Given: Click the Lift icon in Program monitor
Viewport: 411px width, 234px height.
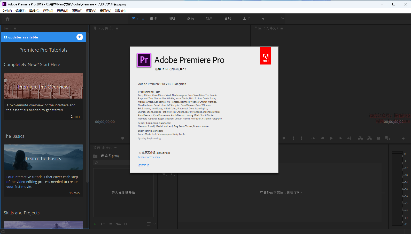Looking at the screenshot, I should [360, 138].
